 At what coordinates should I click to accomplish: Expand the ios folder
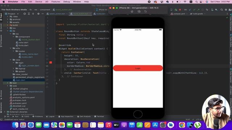click(8, 28)
